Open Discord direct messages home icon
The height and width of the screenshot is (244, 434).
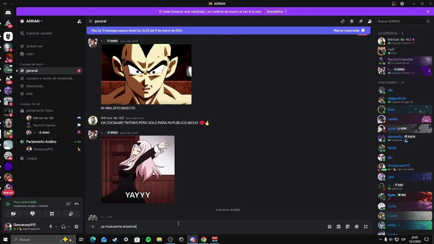[8, 13]
